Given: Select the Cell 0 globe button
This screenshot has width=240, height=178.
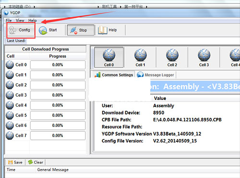Looking at the screenshot, I should coord(109,57).
